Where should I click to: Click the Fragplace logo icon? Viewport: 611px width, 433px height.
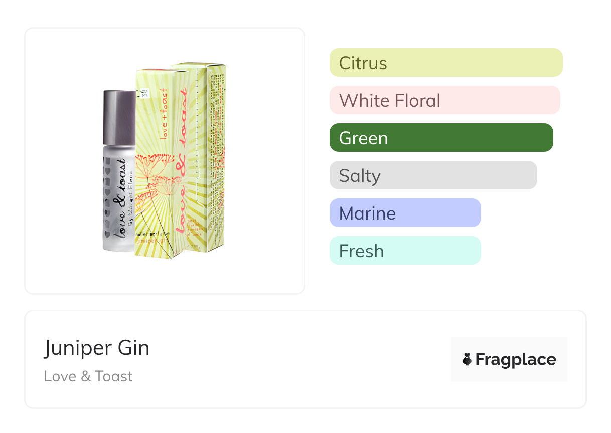[x=467, y=359]
